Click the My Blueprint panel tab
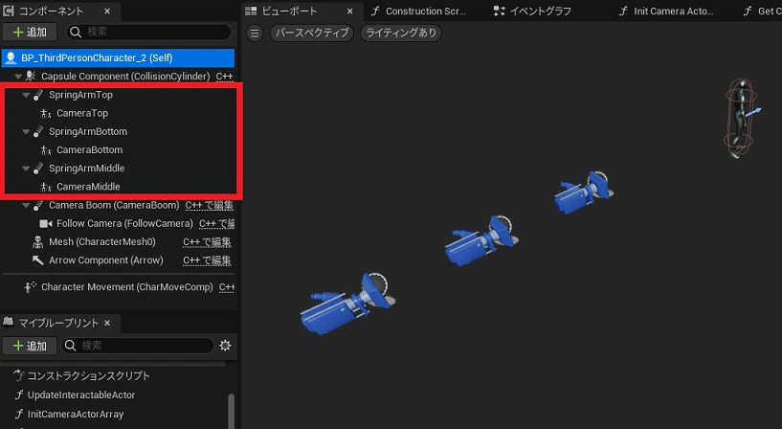 [58, 323]
